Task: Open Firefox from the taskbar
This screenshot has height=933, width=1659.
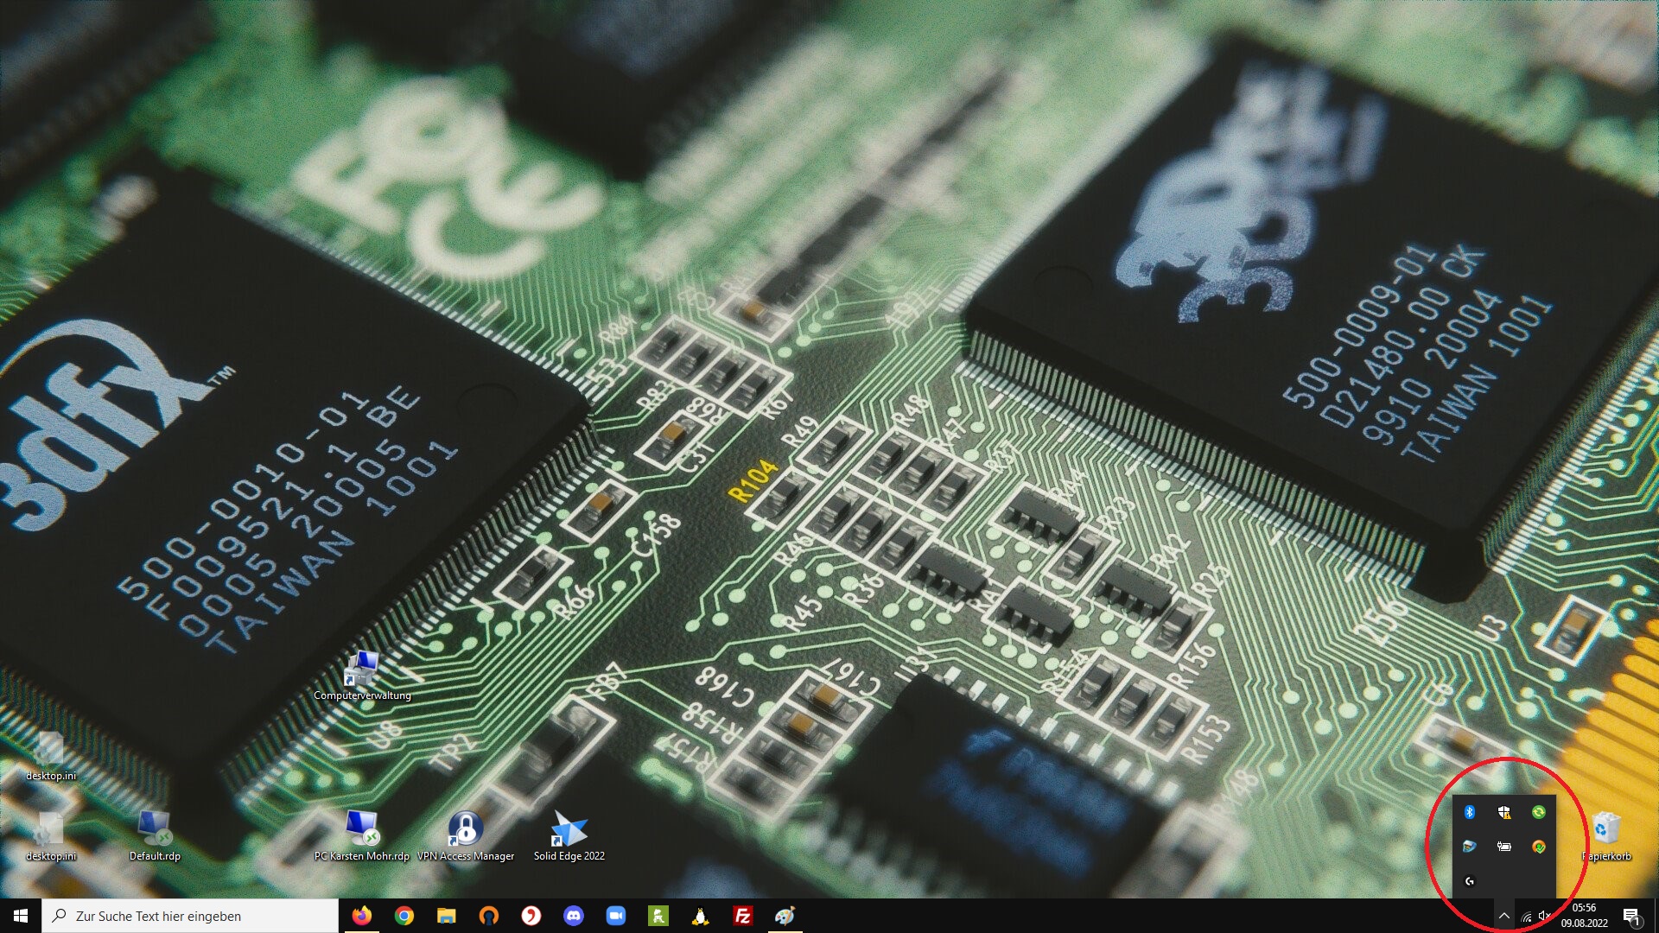Action: pyautogui.click(x=361, y=916)
